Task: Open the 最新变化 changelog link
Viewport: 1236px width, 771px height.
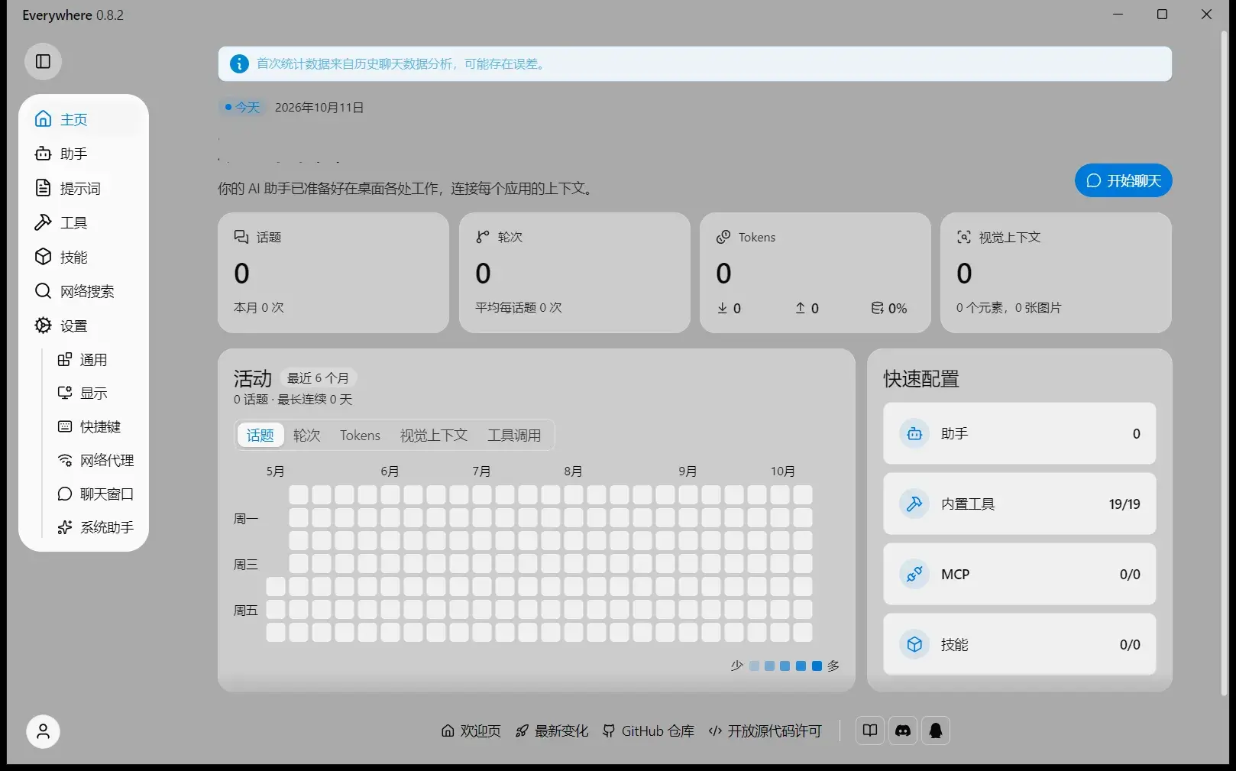Action: click(x=552, y=731)
